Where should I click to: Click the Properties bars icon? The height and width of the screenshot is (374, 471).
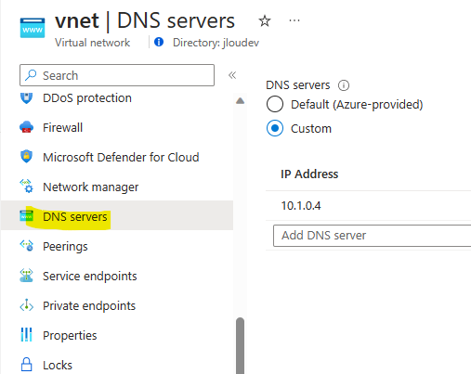26,335
